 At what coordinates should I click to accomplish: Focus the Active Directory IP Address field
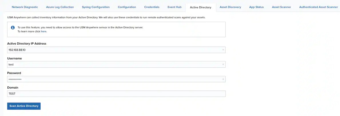point(116,50)
